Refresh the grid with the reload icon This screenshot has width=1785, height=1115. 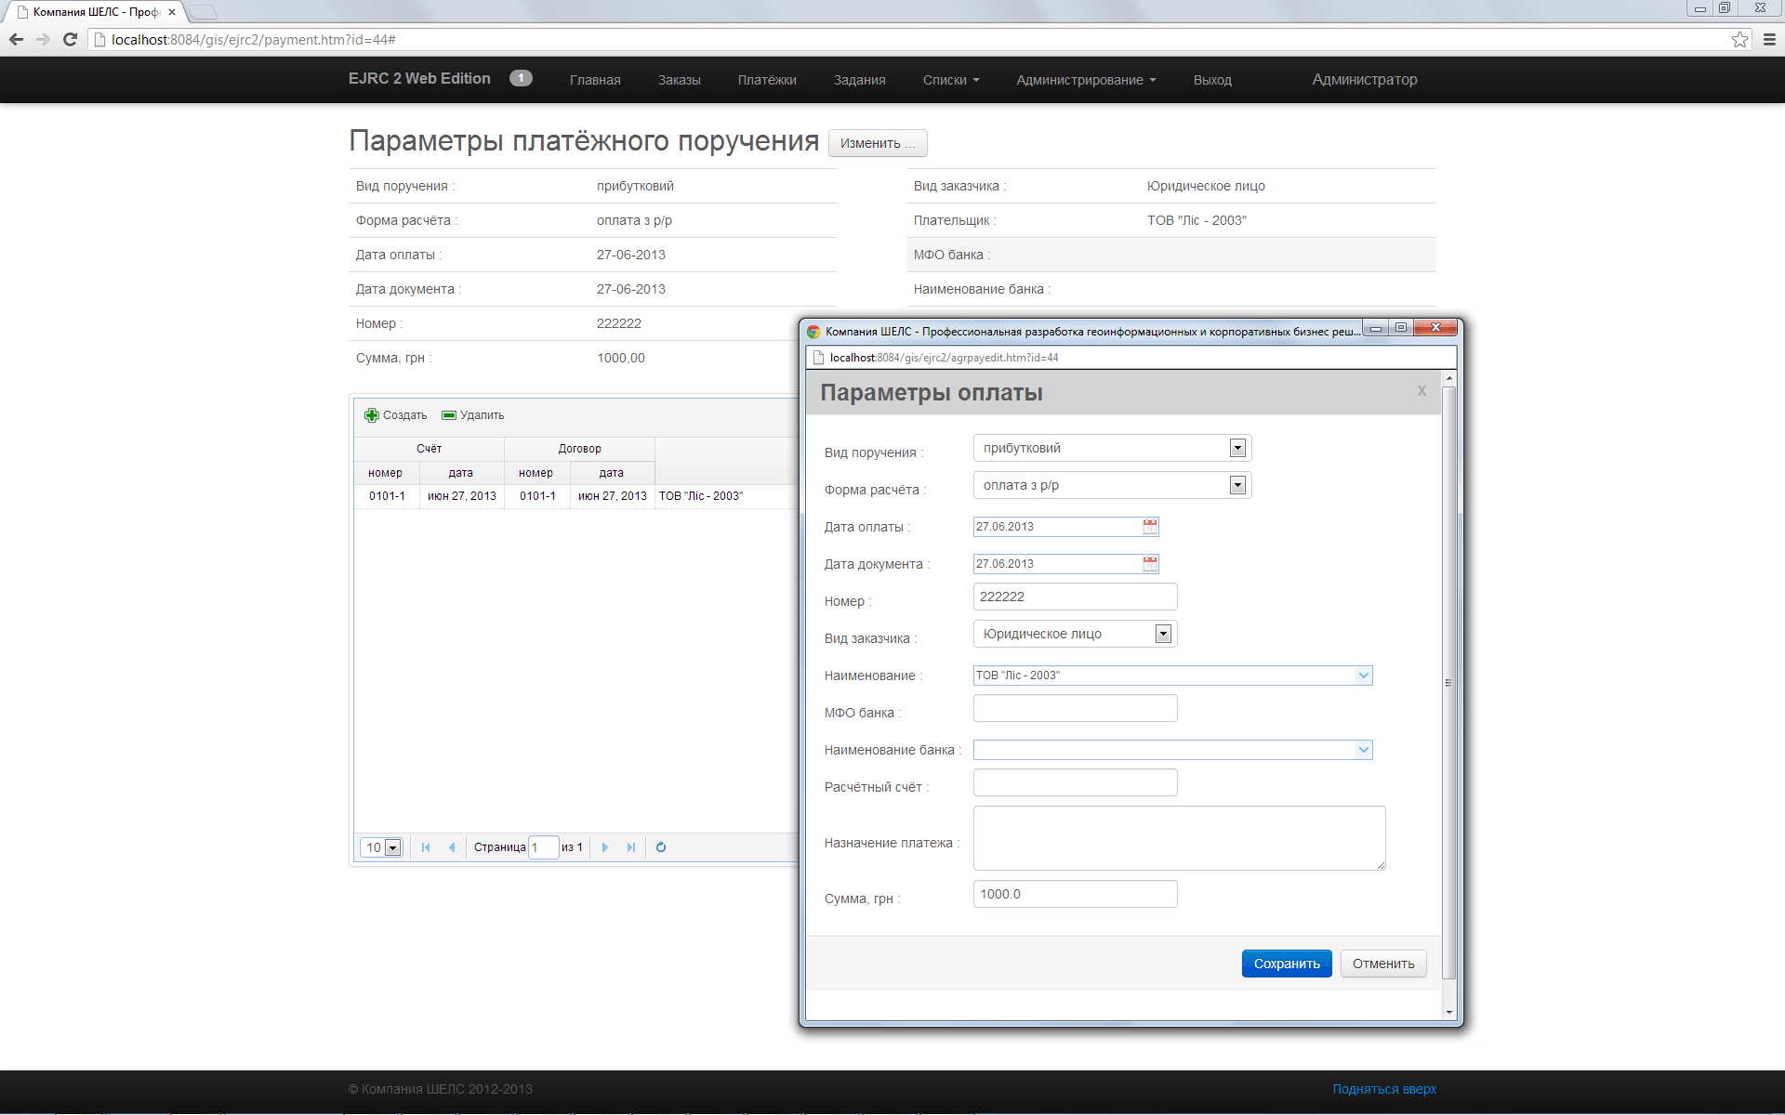tap(661, 847)
